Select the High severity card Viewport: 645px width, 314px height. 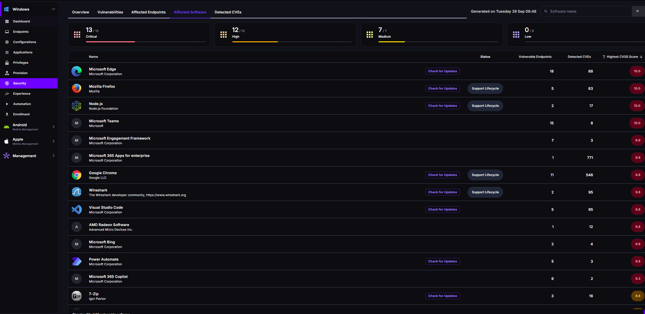click(x=285, y=35)
